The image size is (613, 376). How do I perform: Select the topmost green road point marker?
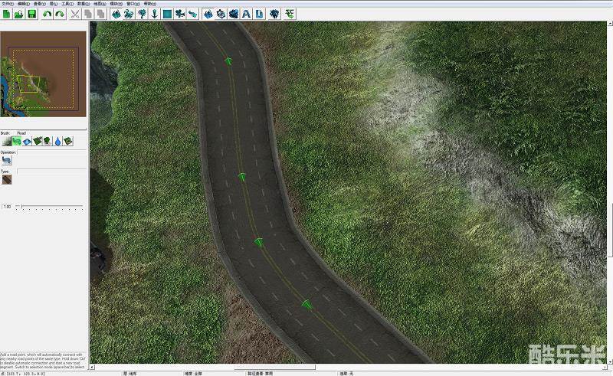coord(228,60)
